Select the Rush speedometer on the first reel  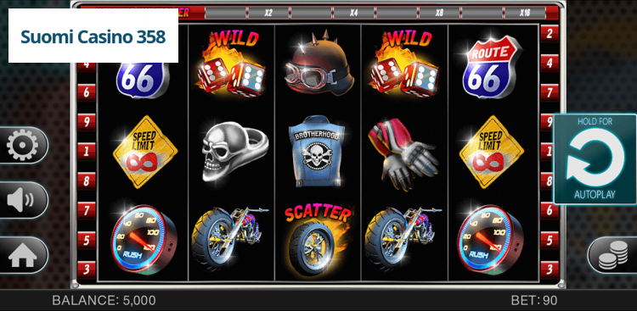[144, 239]
